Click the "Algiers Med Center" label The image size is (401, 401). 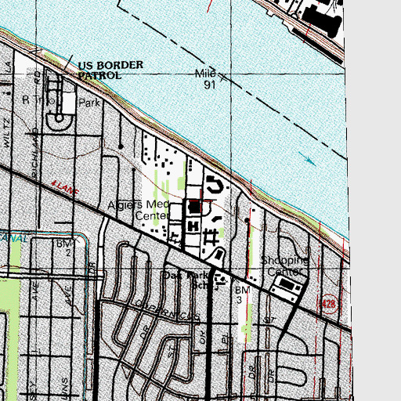pos(139,210)
